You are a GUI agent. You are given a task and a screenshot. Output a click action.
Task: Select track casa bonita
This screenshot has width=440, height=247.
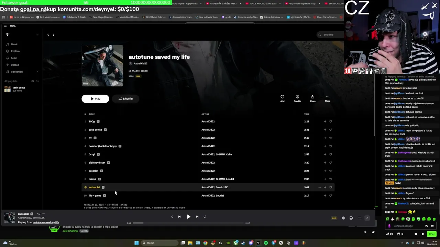point(95,130)
